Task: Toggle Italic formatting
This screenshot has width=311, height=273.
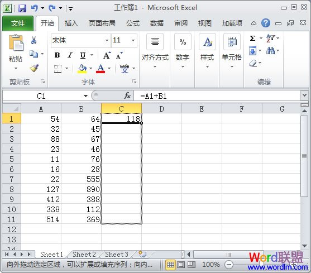Action: point(70,55)
